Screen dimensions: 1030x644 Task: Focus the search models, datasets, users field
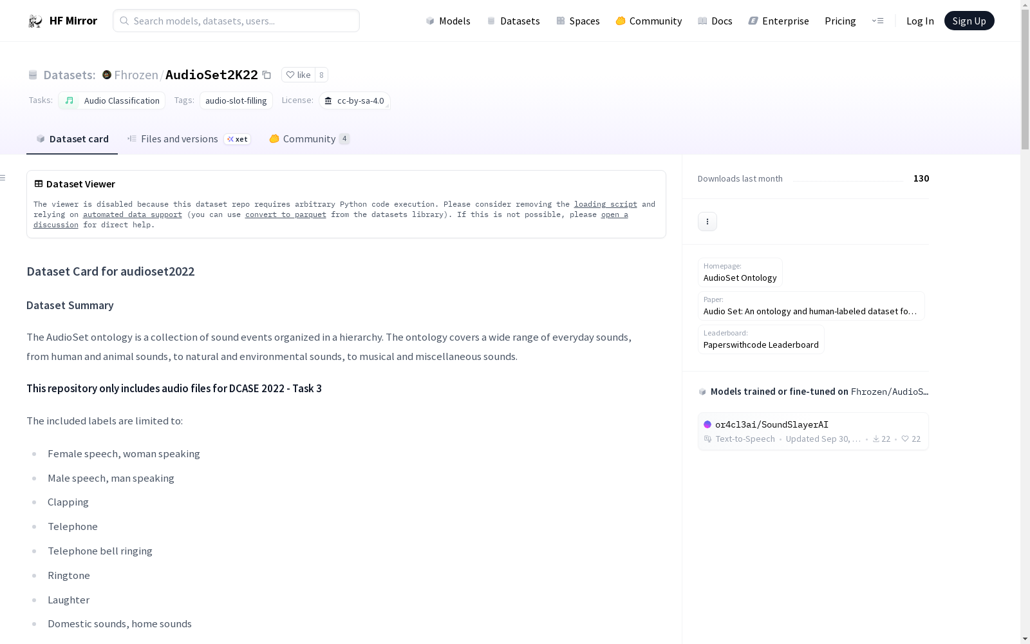[236, 21]
